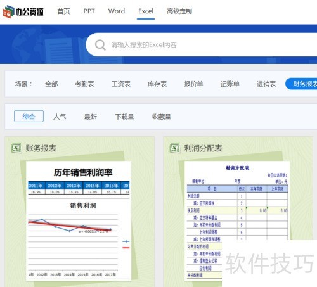Sort results by 下载量
317x287 pixels.
tap(124, 117)
